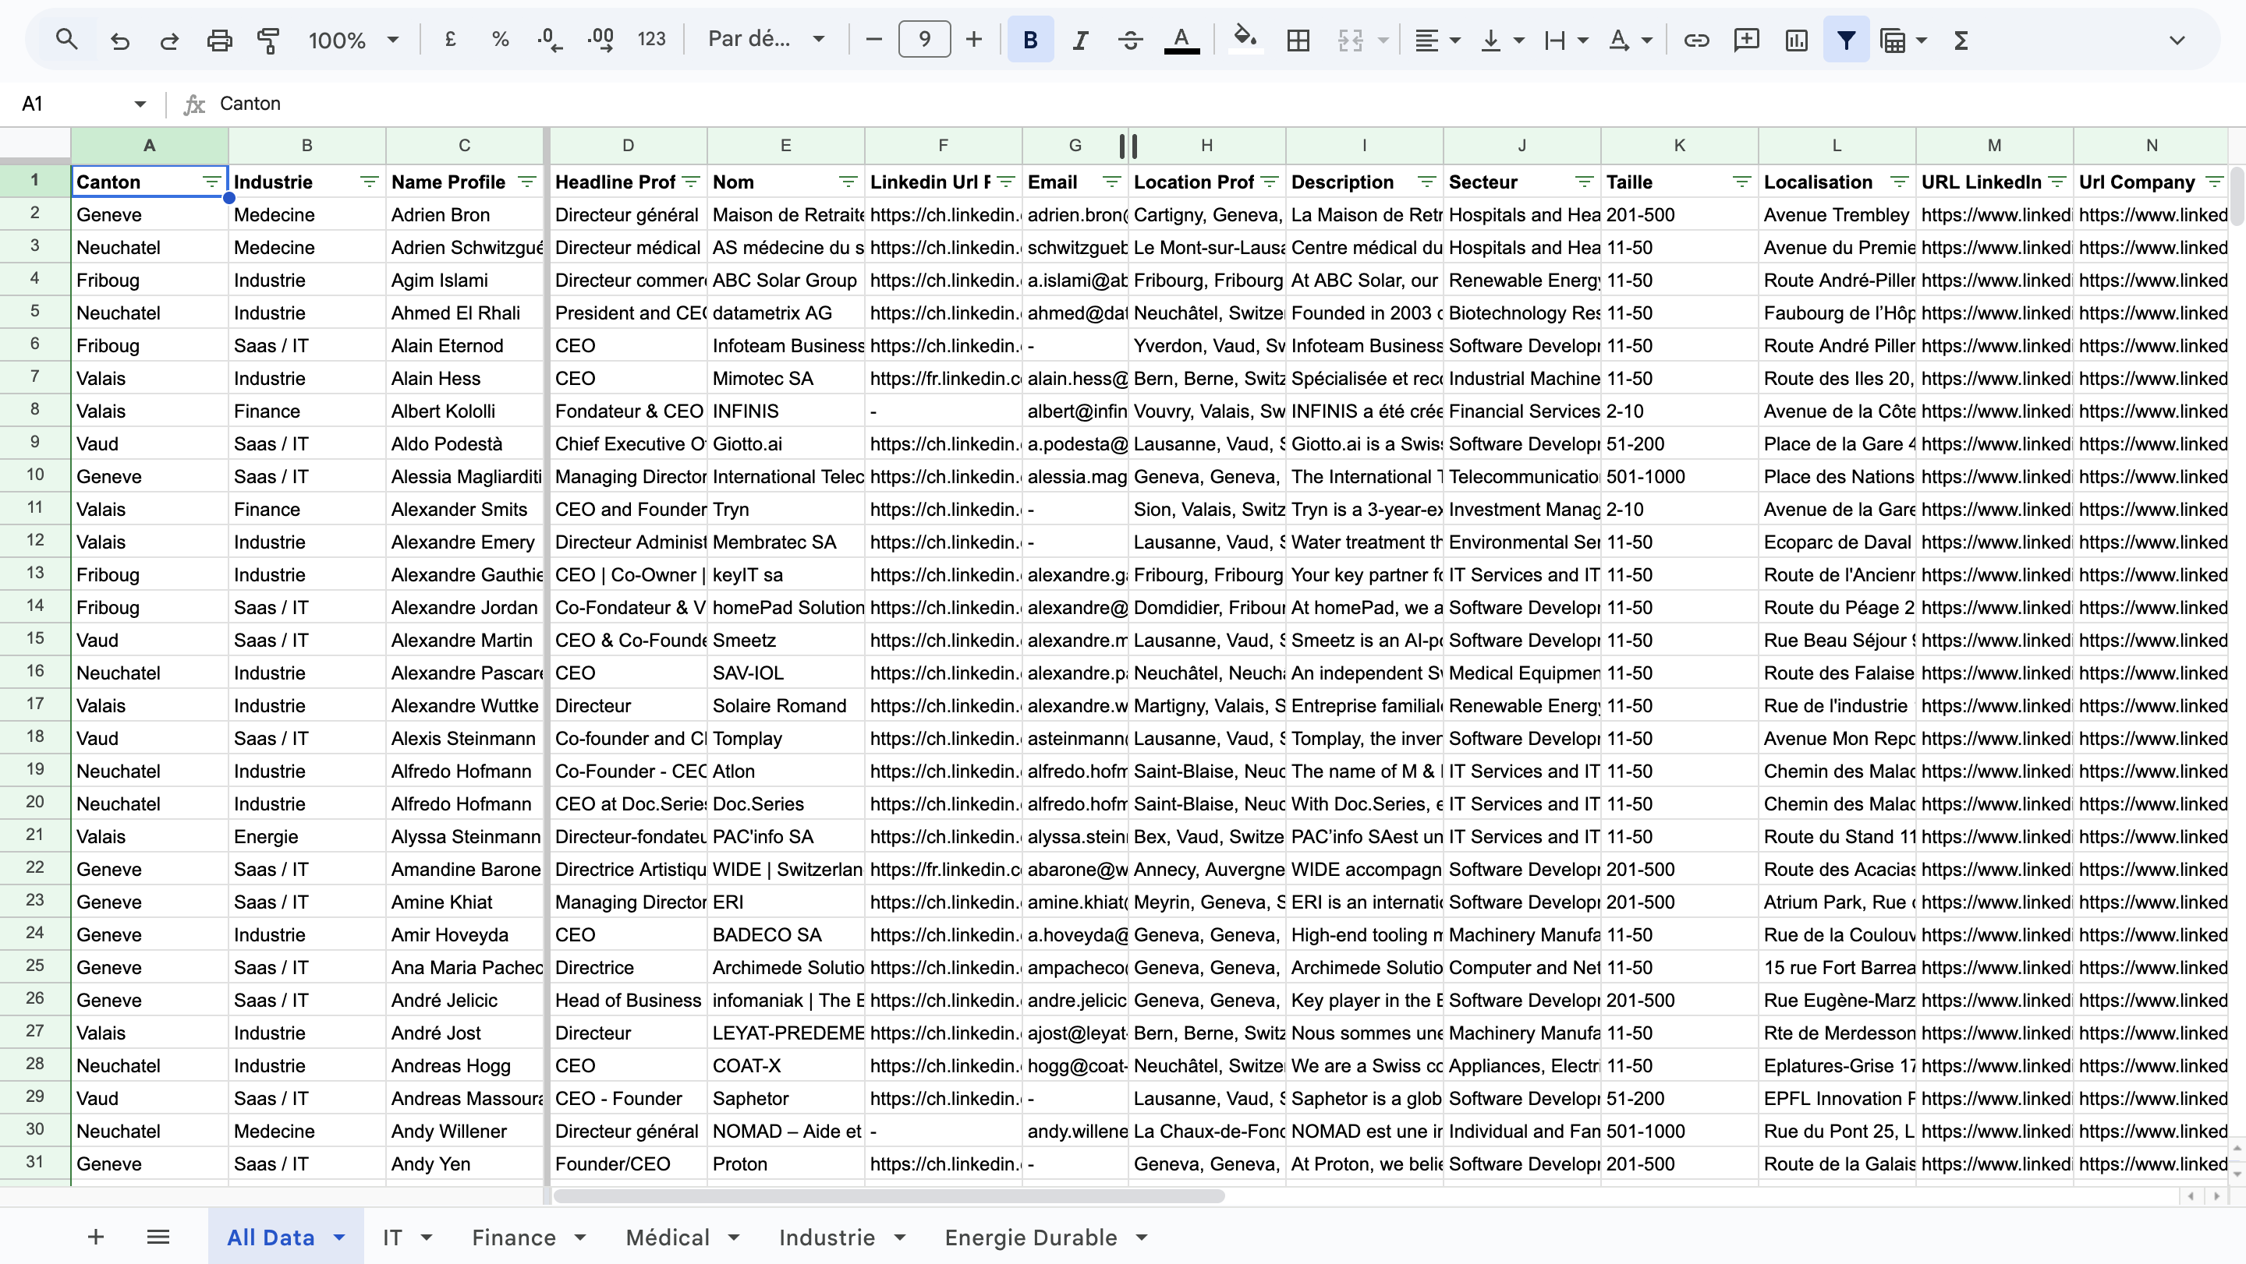Open the zoom level dropdown

pos(353,40)
